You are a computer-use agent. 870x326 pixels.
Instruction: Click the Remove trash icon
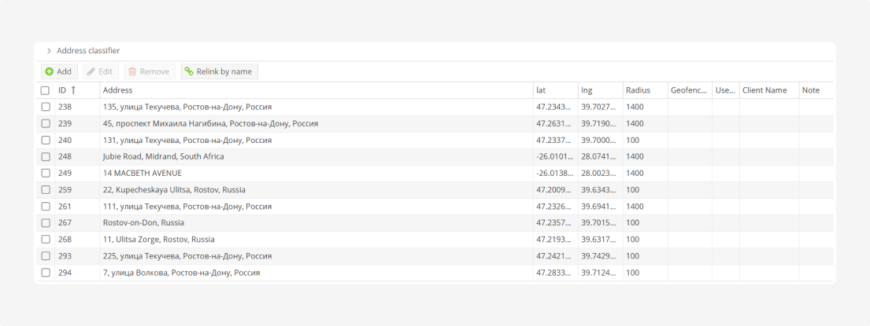(x=132, y=71)
